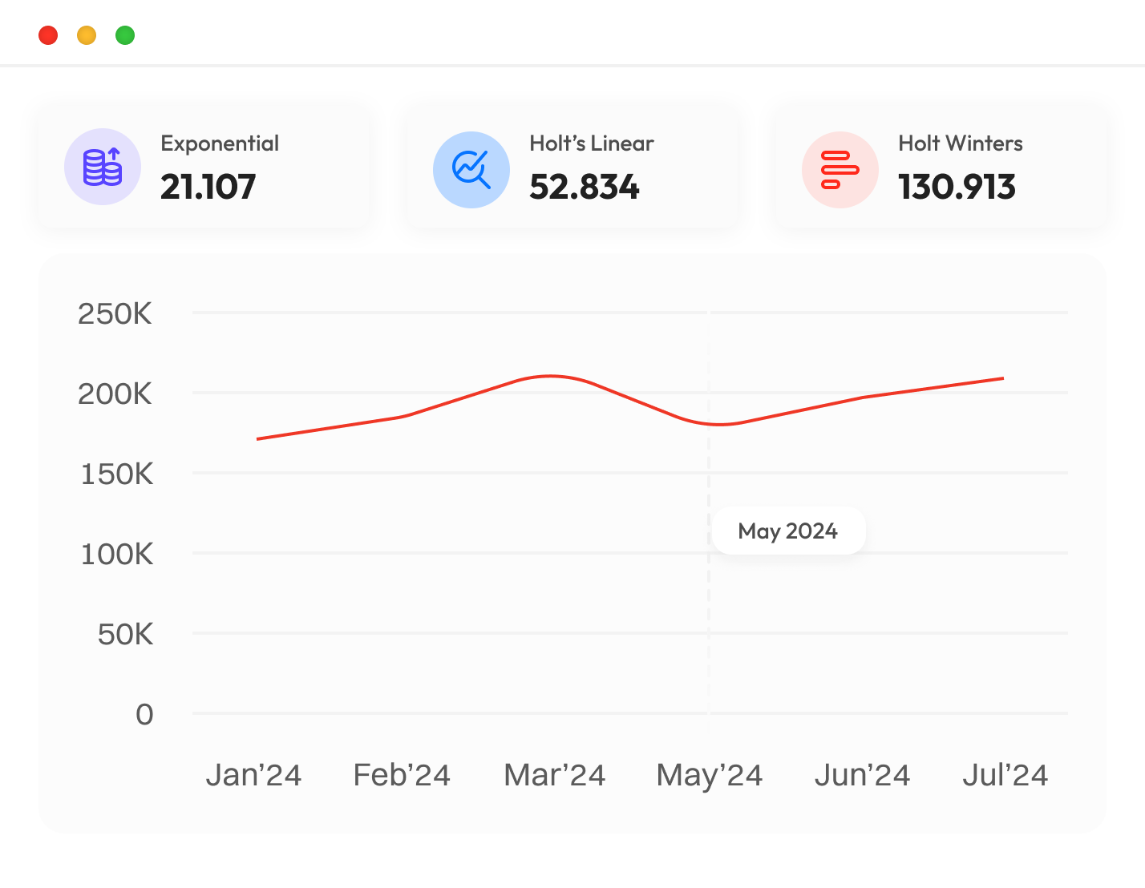The width and height of the screenshot is (1145, 888).
Task: Click the 250K y-axis label
Action: pos(115,314)
